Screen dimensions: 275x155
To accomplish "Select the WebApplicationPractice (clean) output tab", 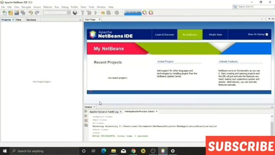I will click(139, 112).
